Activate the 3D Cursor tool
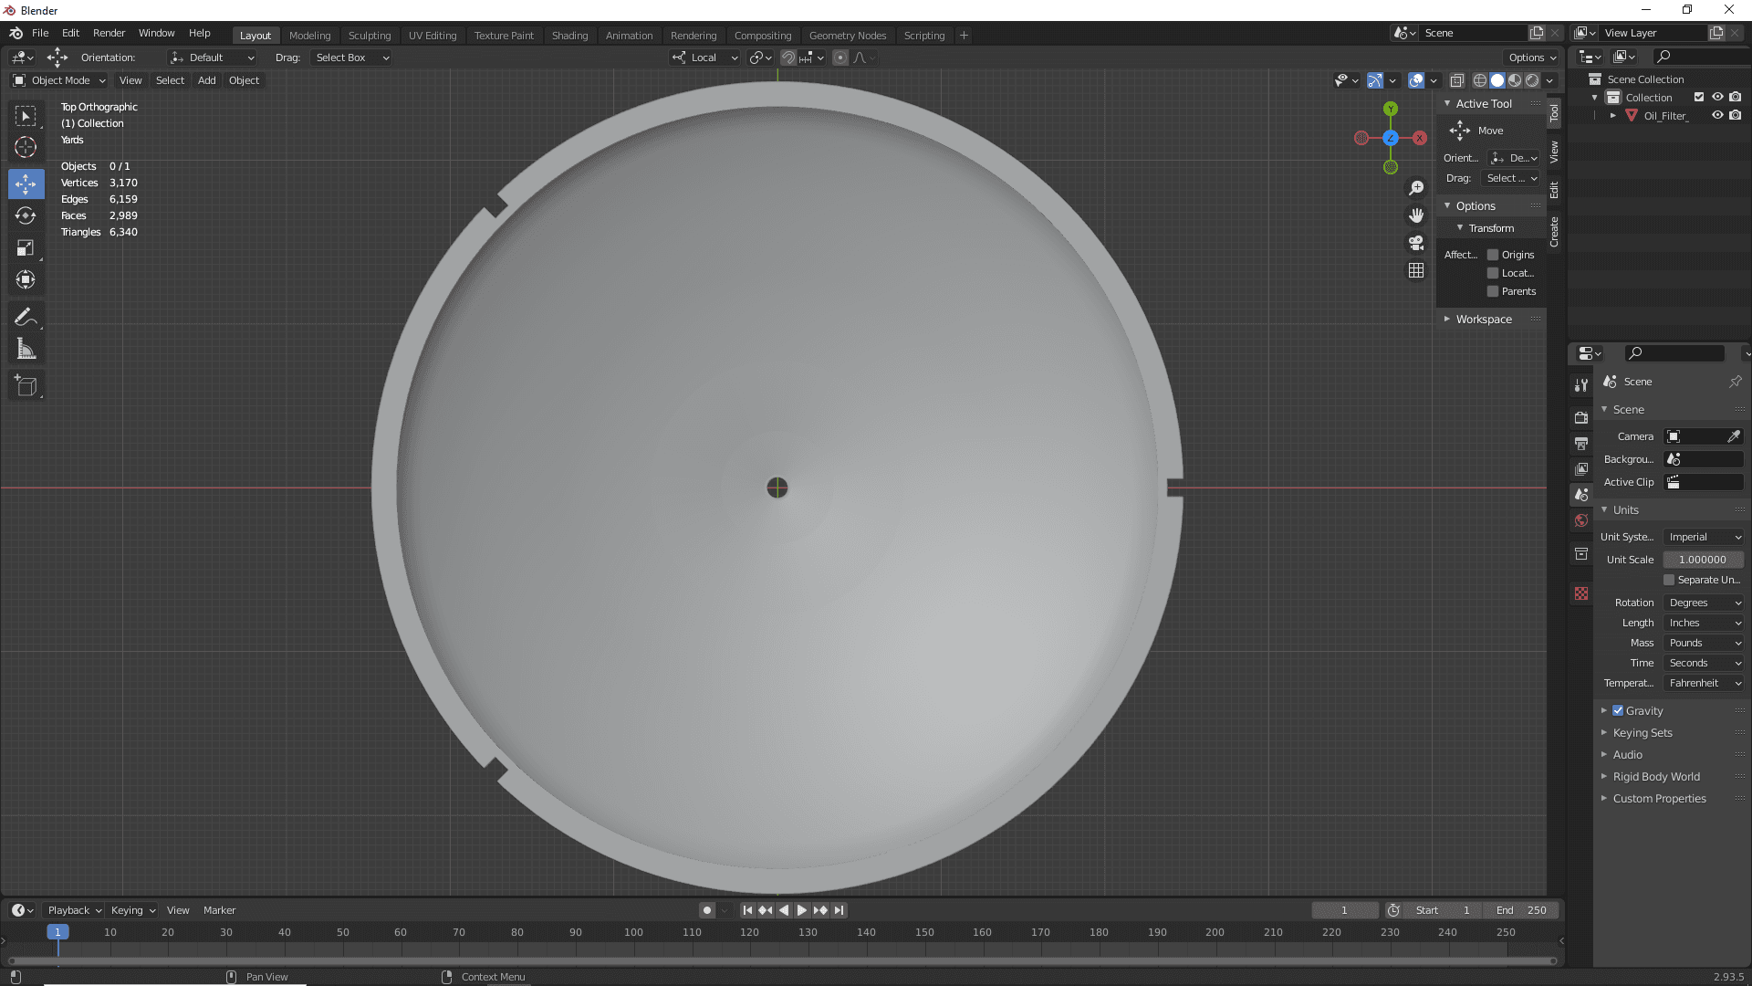The height and width of the screenshot is (986, 1752). [26, 147]
